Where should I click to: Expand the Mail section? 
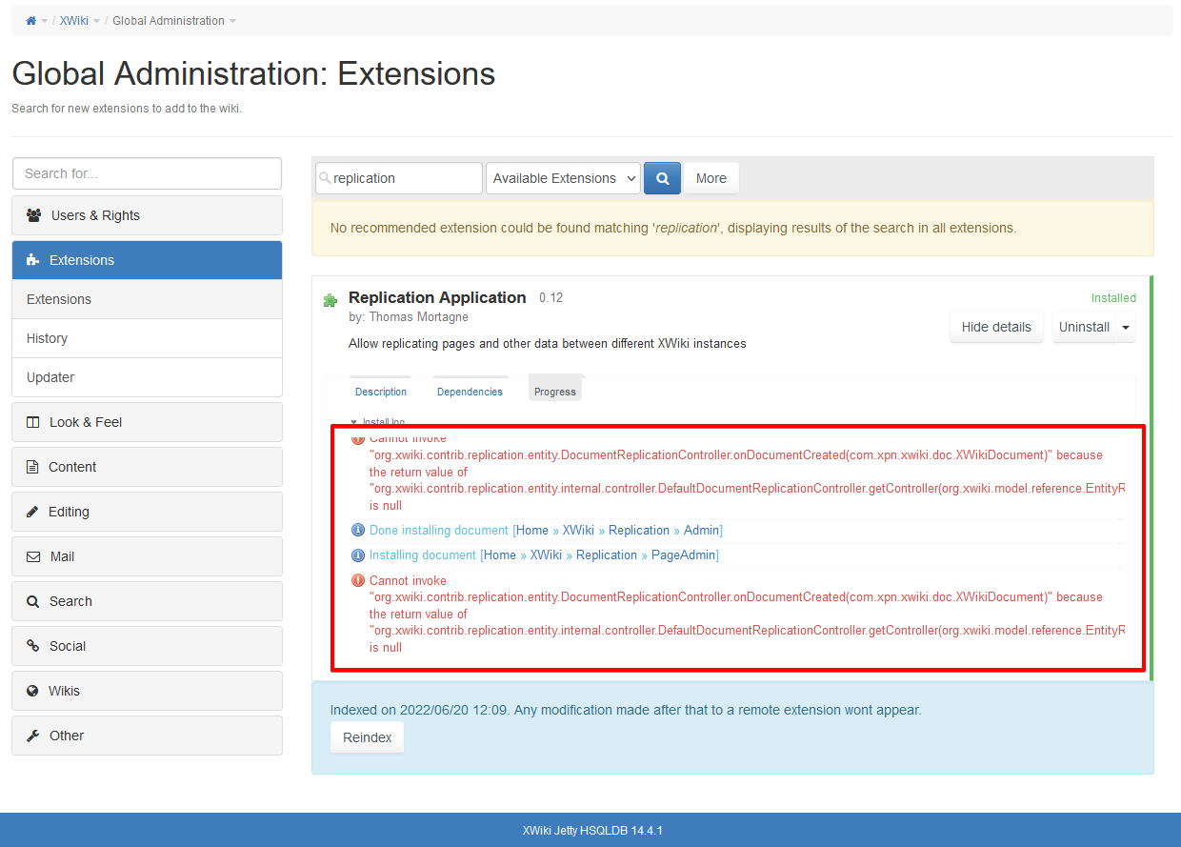point(148,556)
